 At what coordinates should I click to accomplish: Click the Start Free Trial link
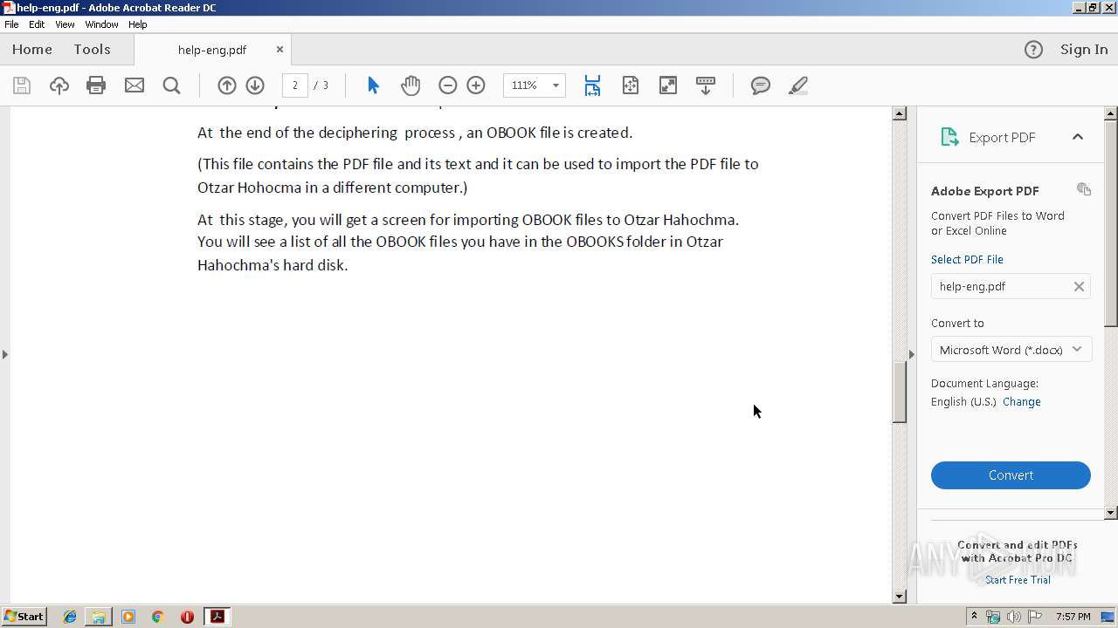point(1018,580)
